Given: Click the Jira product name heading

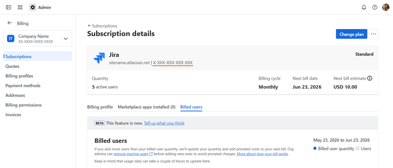Looking at the screenshot, I should 114,55.
